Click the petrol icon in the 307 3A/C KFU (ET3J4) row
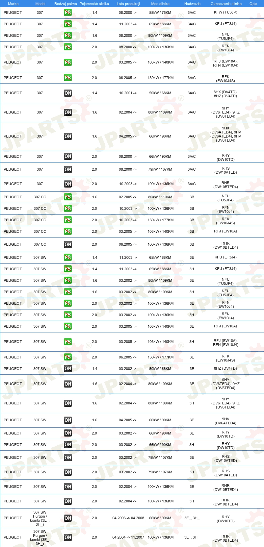Image resolution: width=264 pixels, height=547 pixels. 68,24
